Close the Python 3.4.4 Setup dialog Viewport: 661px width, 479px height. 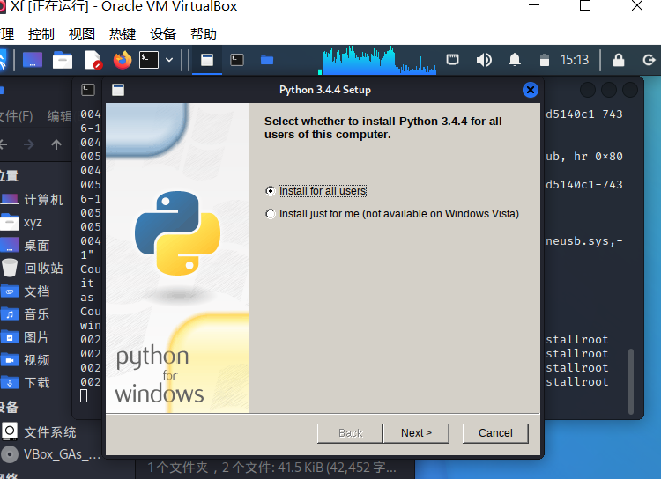click(x=531, y=90)
